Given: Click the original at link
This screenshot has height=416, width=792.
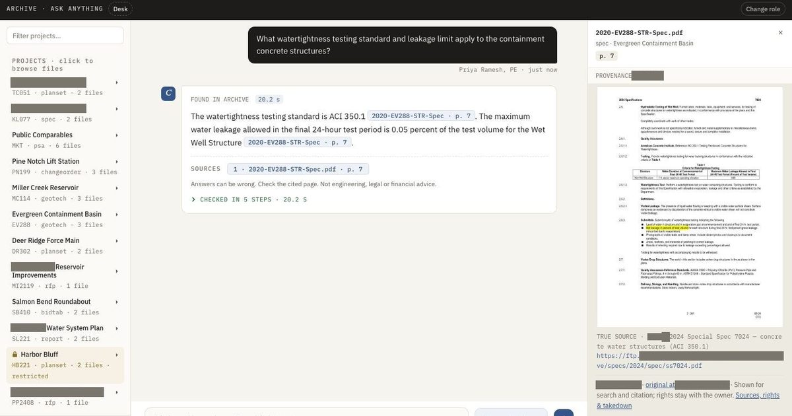Looking at the screenshot, I should 660,385.
